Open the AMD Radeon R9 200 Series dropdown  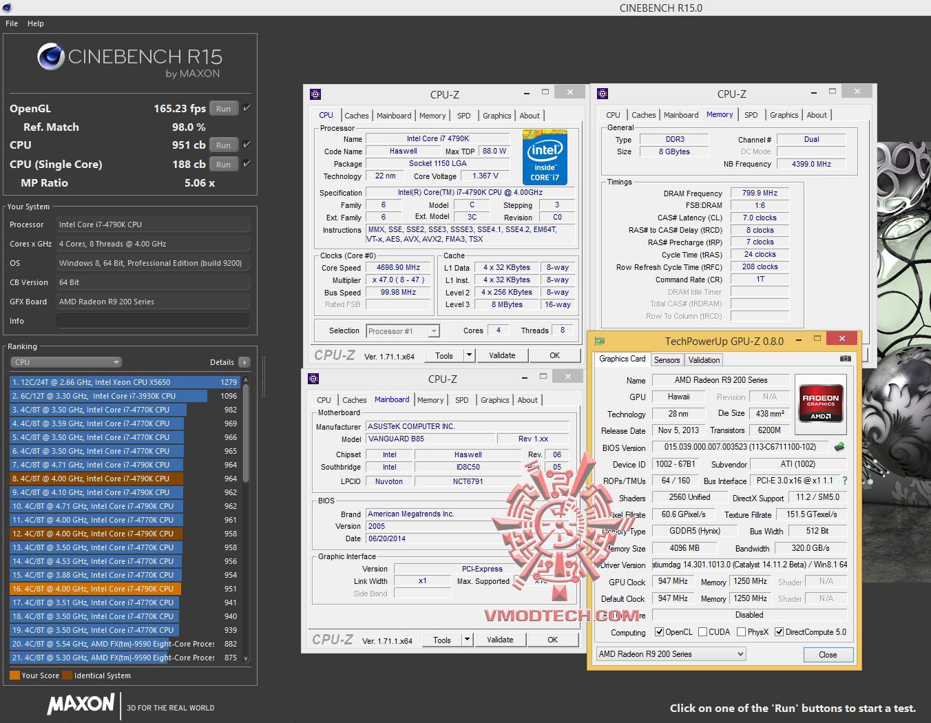[671, 654]
